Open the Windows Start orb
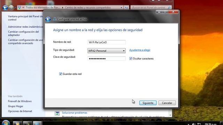The width and height of the screenshot is (223, 125). pos(6,123)
